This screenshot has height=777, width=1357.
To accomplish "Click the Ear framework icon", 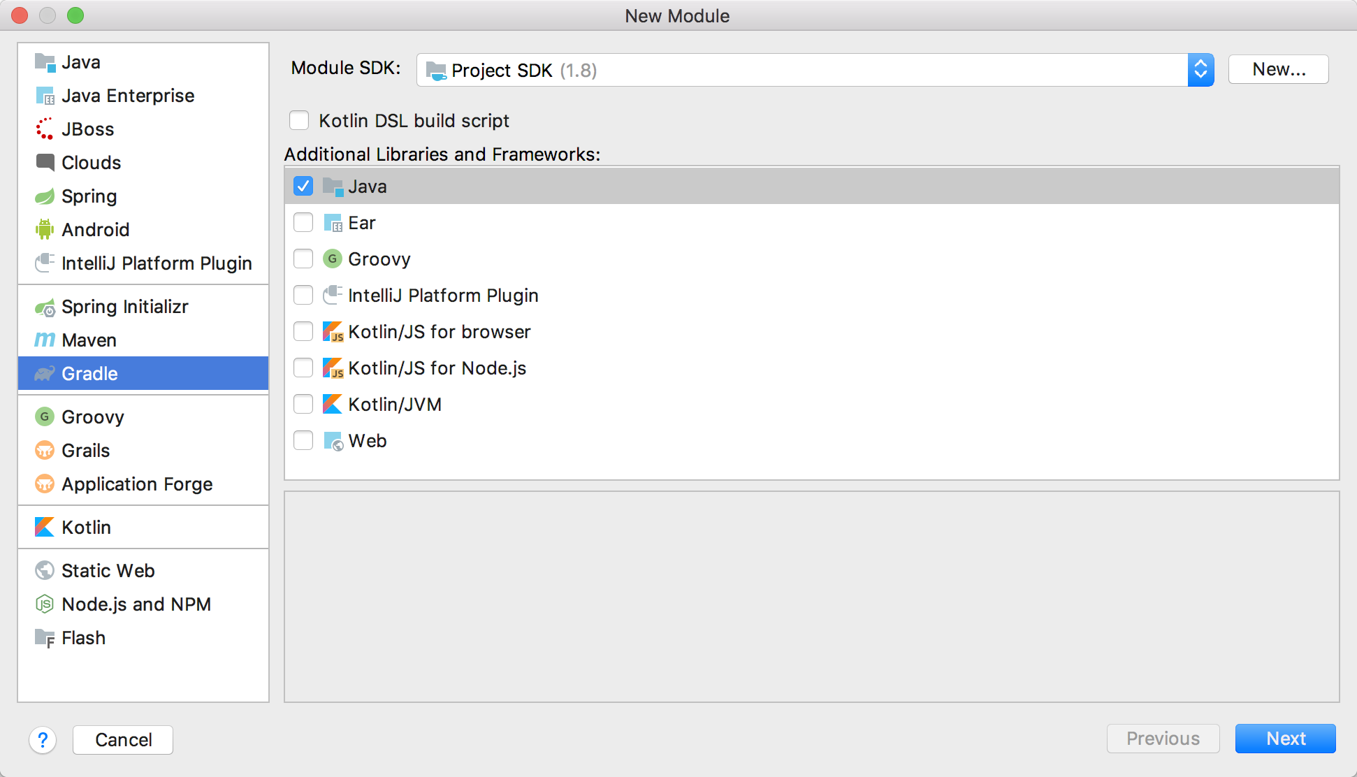I will coord(333,223).
